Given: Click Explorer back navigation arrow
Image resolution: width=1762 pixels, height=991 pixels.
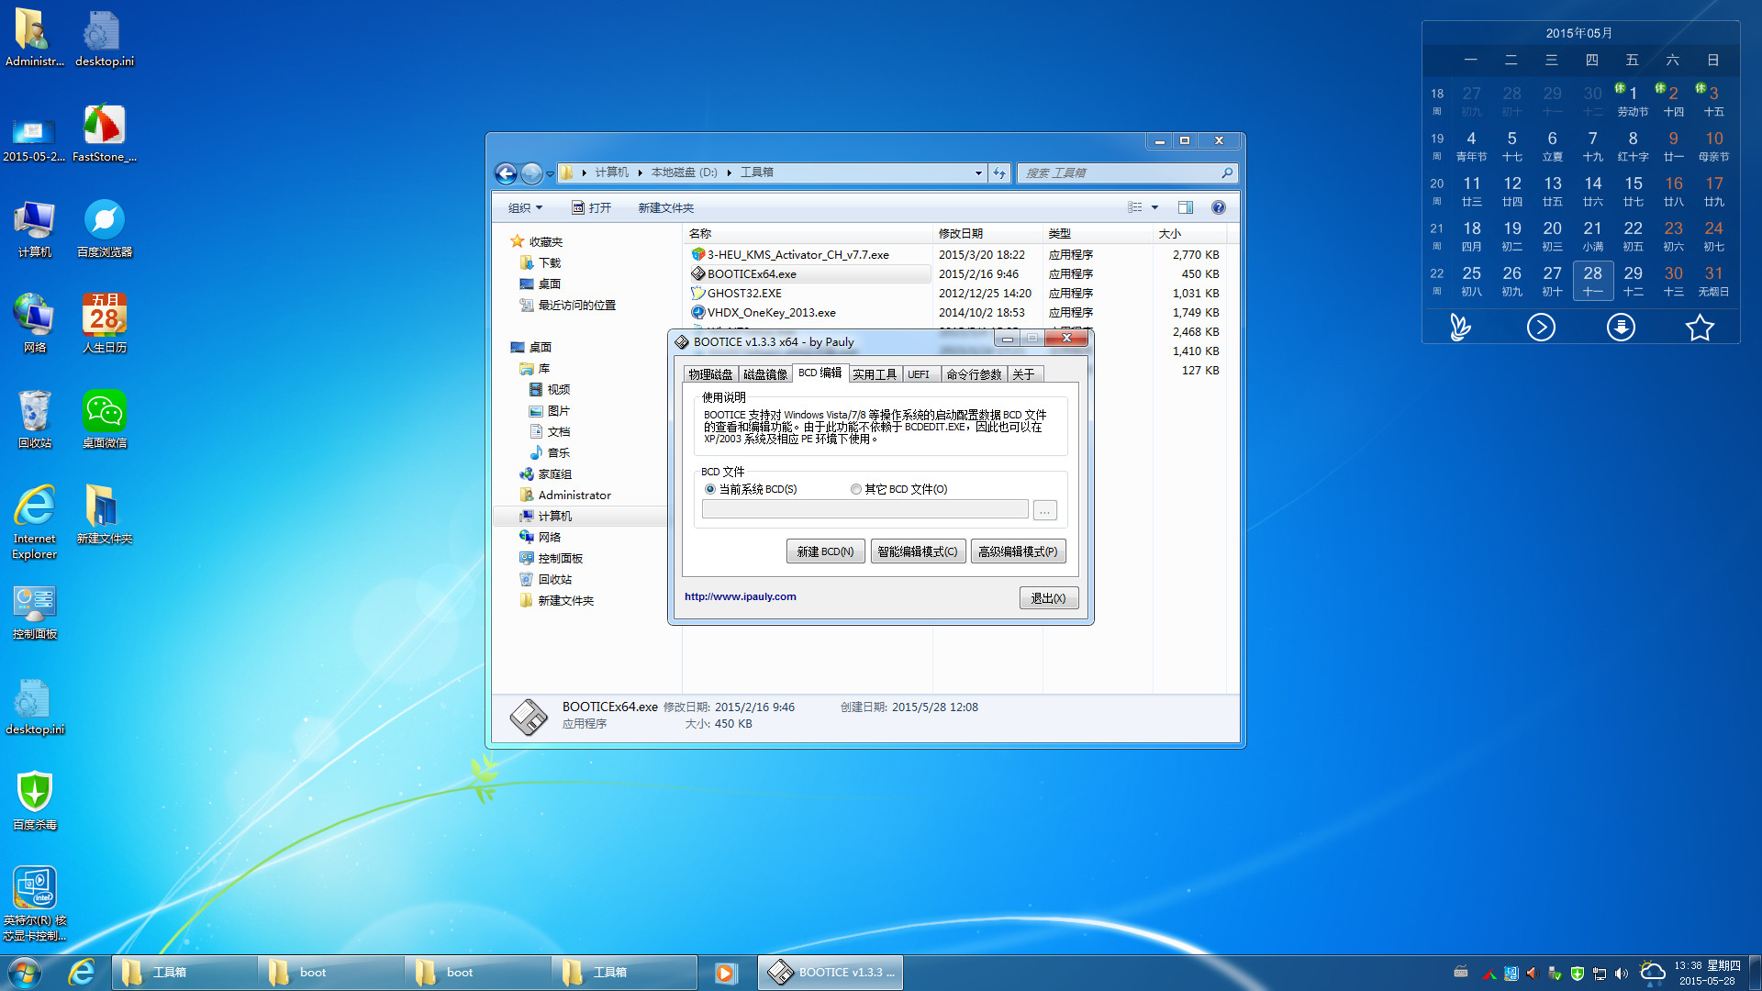Looking at the screenshot, I should [506, 173].
